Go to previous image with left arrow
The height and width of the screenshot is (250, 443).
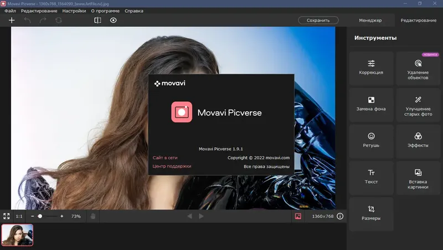pyautogui.click(x=190, y=216)
